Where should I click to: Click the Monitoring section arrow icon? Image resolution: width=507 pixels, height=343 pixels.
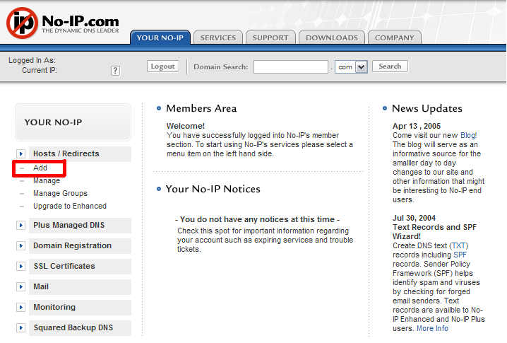21,308
